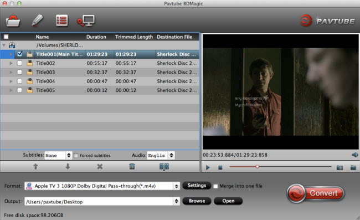
Task: Click the playback progress slider handle
Action: click(258, 167)
